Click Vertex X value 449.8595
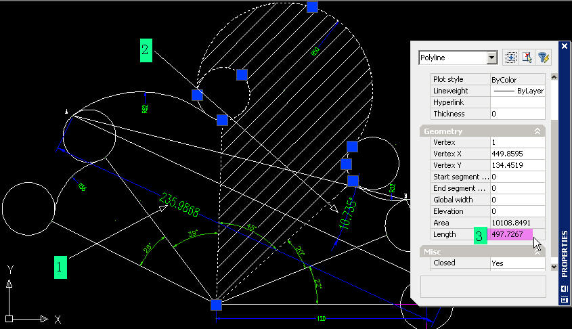 (x=518, y=154)
